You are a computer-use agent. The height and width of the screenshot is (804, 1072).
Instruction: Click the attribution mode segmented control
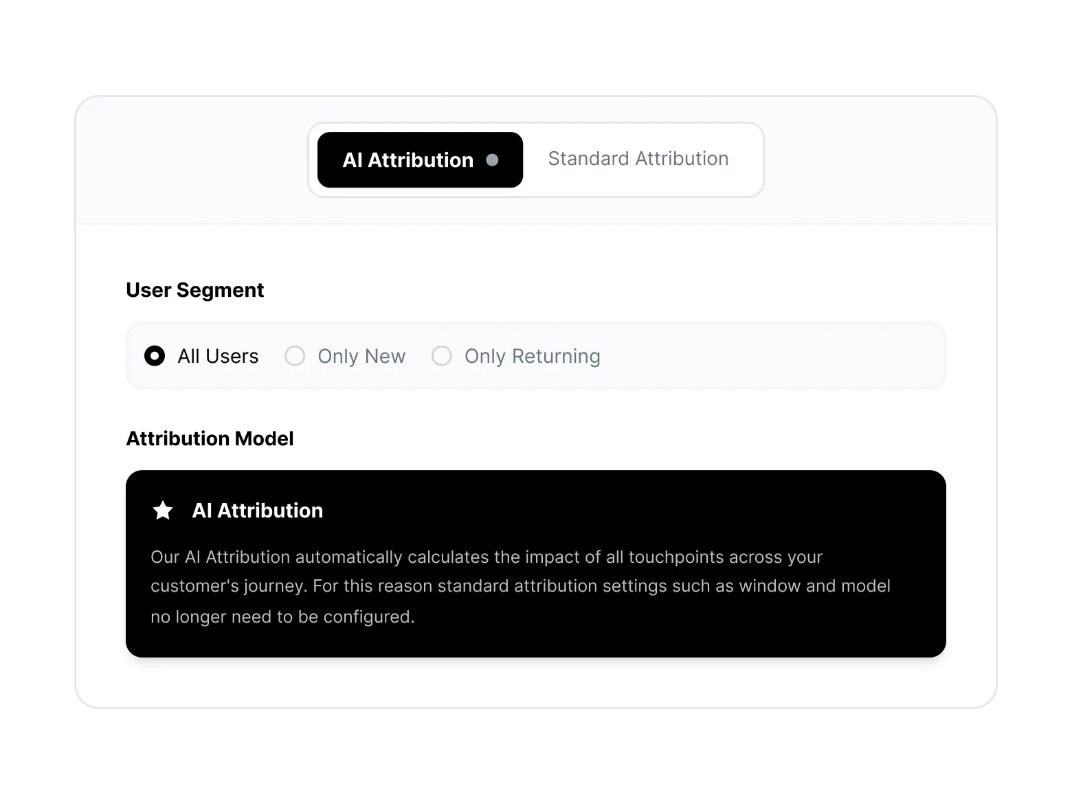536,159
